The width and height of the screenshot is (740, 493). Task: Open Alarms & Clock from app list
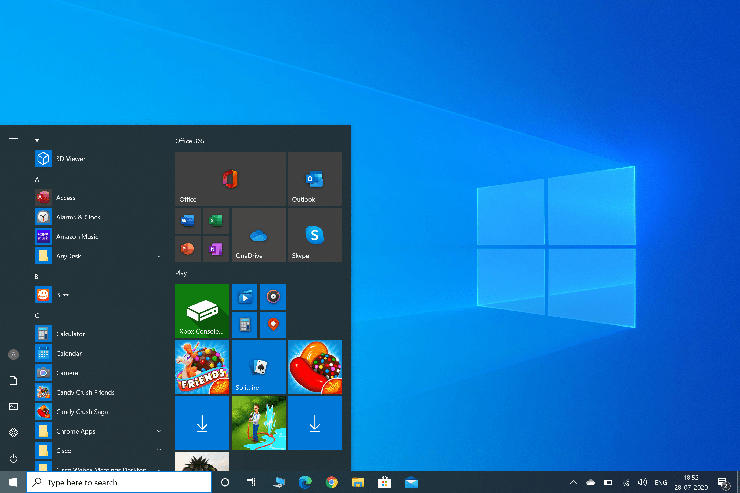(78, 217)
